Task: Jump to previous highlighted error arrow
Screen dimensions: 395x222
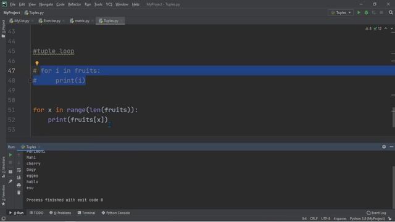Action: 386,28
